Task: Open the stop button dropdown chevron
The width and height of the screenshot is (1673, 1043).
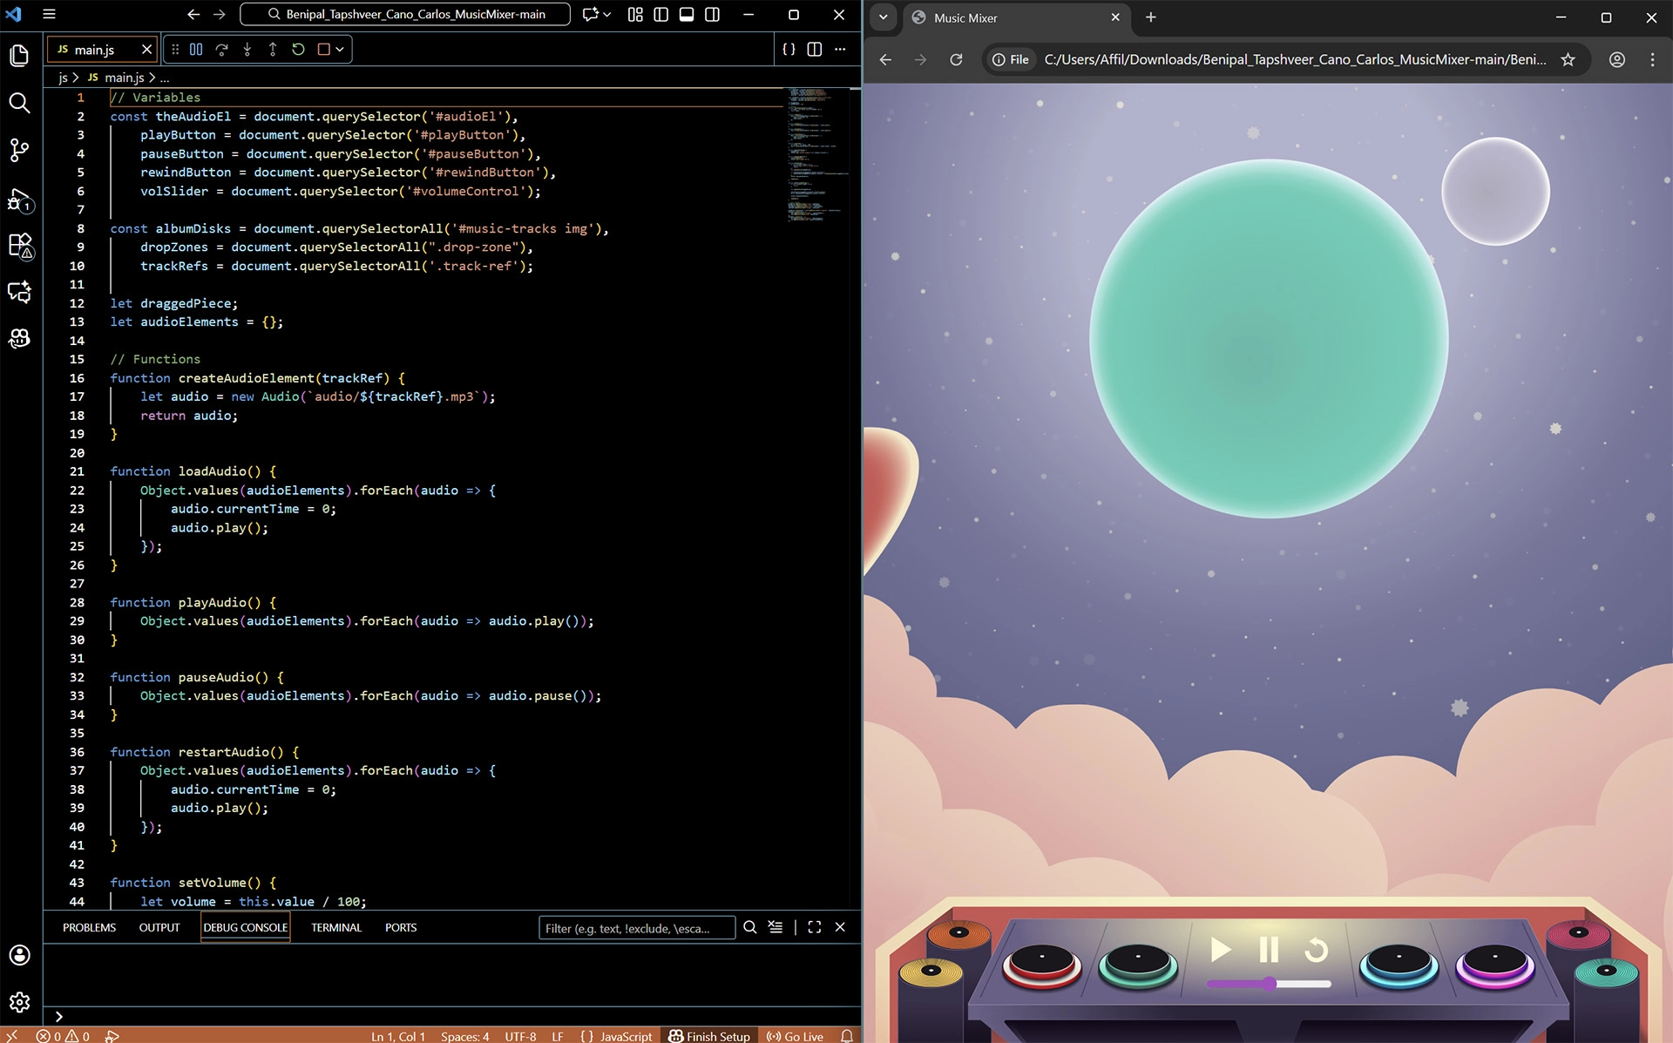Action: point(340,50)
